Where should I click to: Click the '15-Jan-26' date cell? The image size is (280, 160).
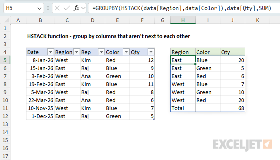(40, 68)
